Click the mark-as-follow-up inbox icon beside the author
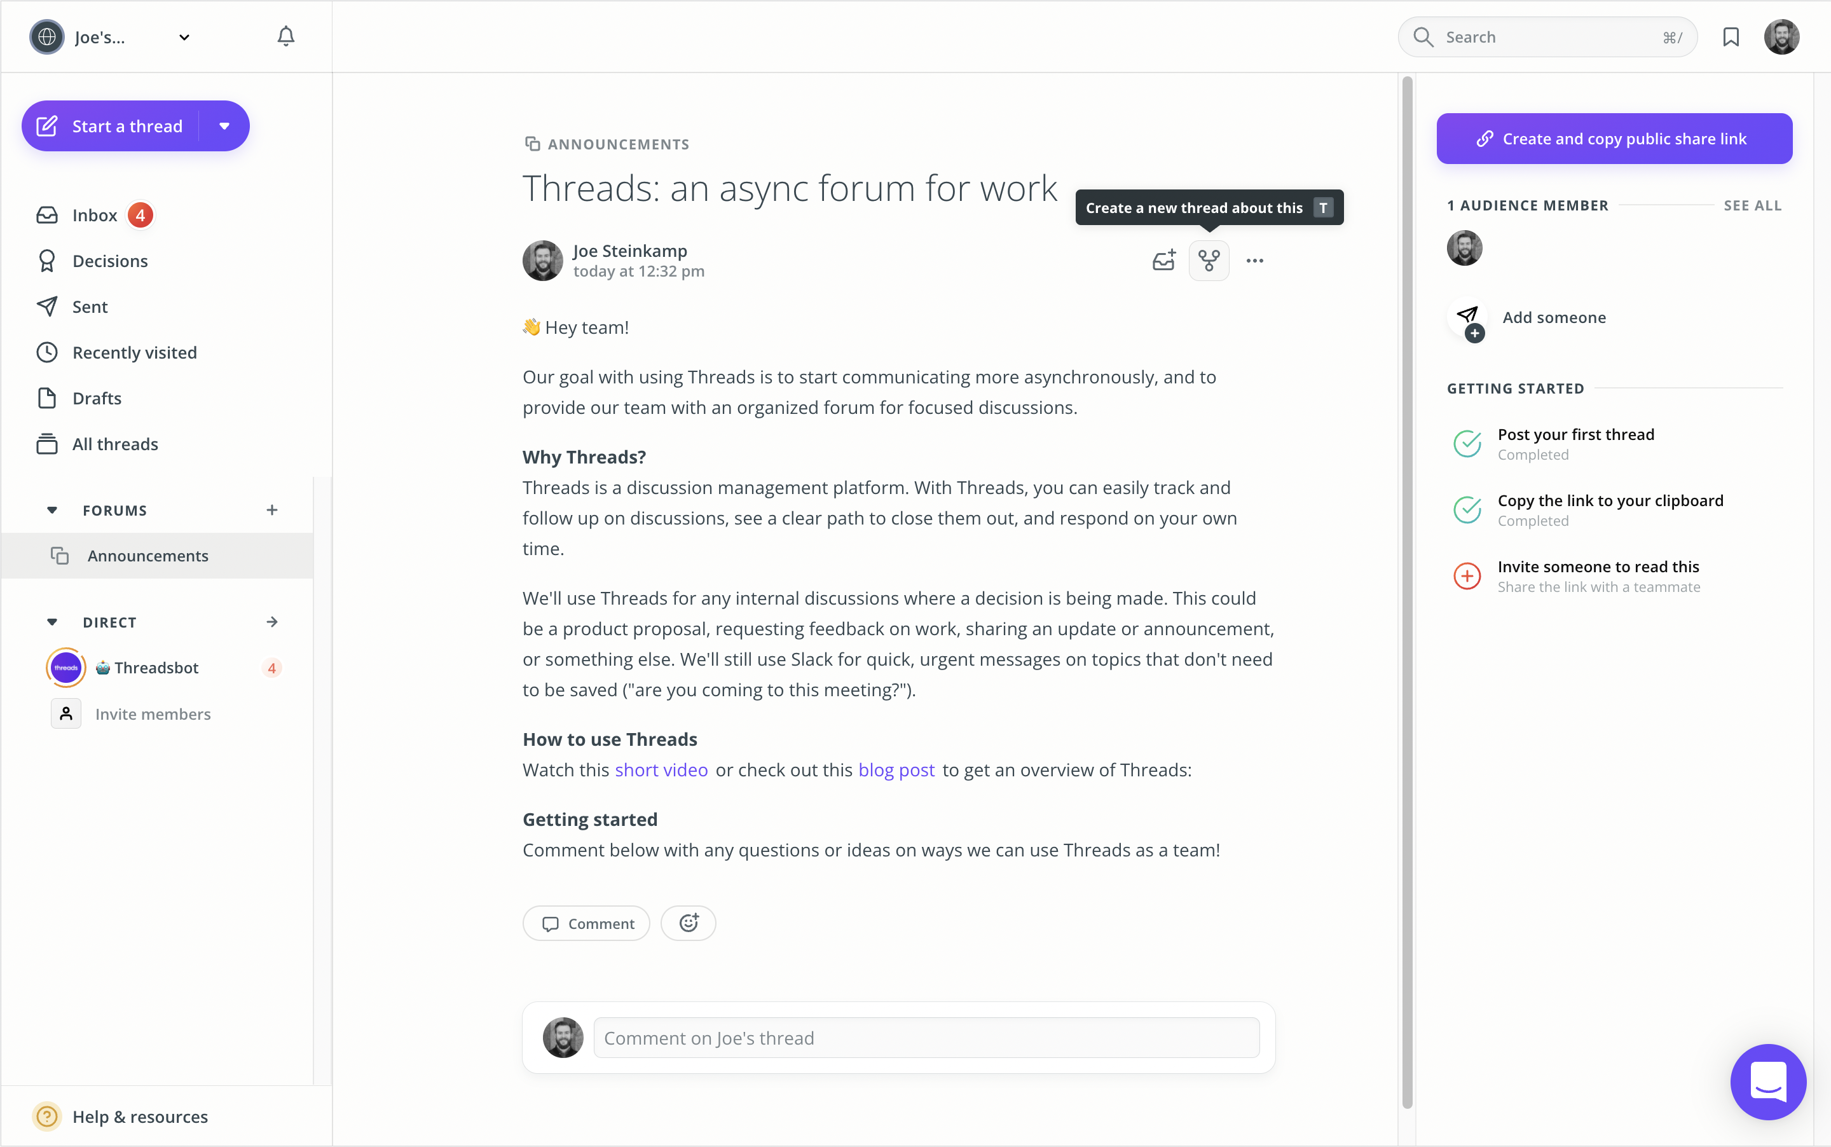 coord(1163,261)
